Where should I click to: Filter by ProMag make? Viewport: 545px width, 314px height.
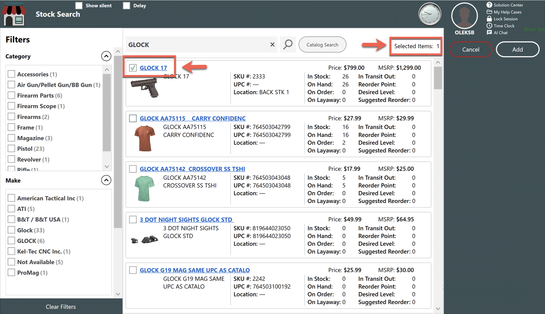click(x=11, y=272)
